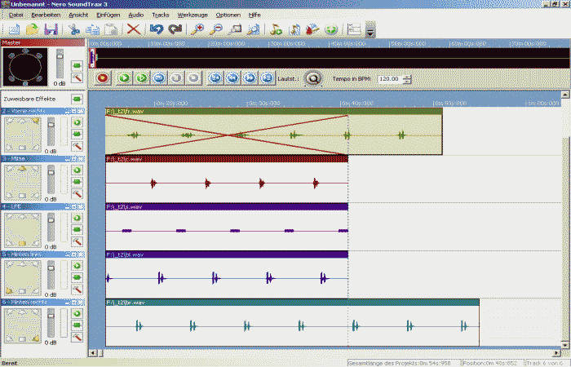Click the Cut scissors icon
Viewport: 571px width, 367px height.
click(x=75, y=29)
